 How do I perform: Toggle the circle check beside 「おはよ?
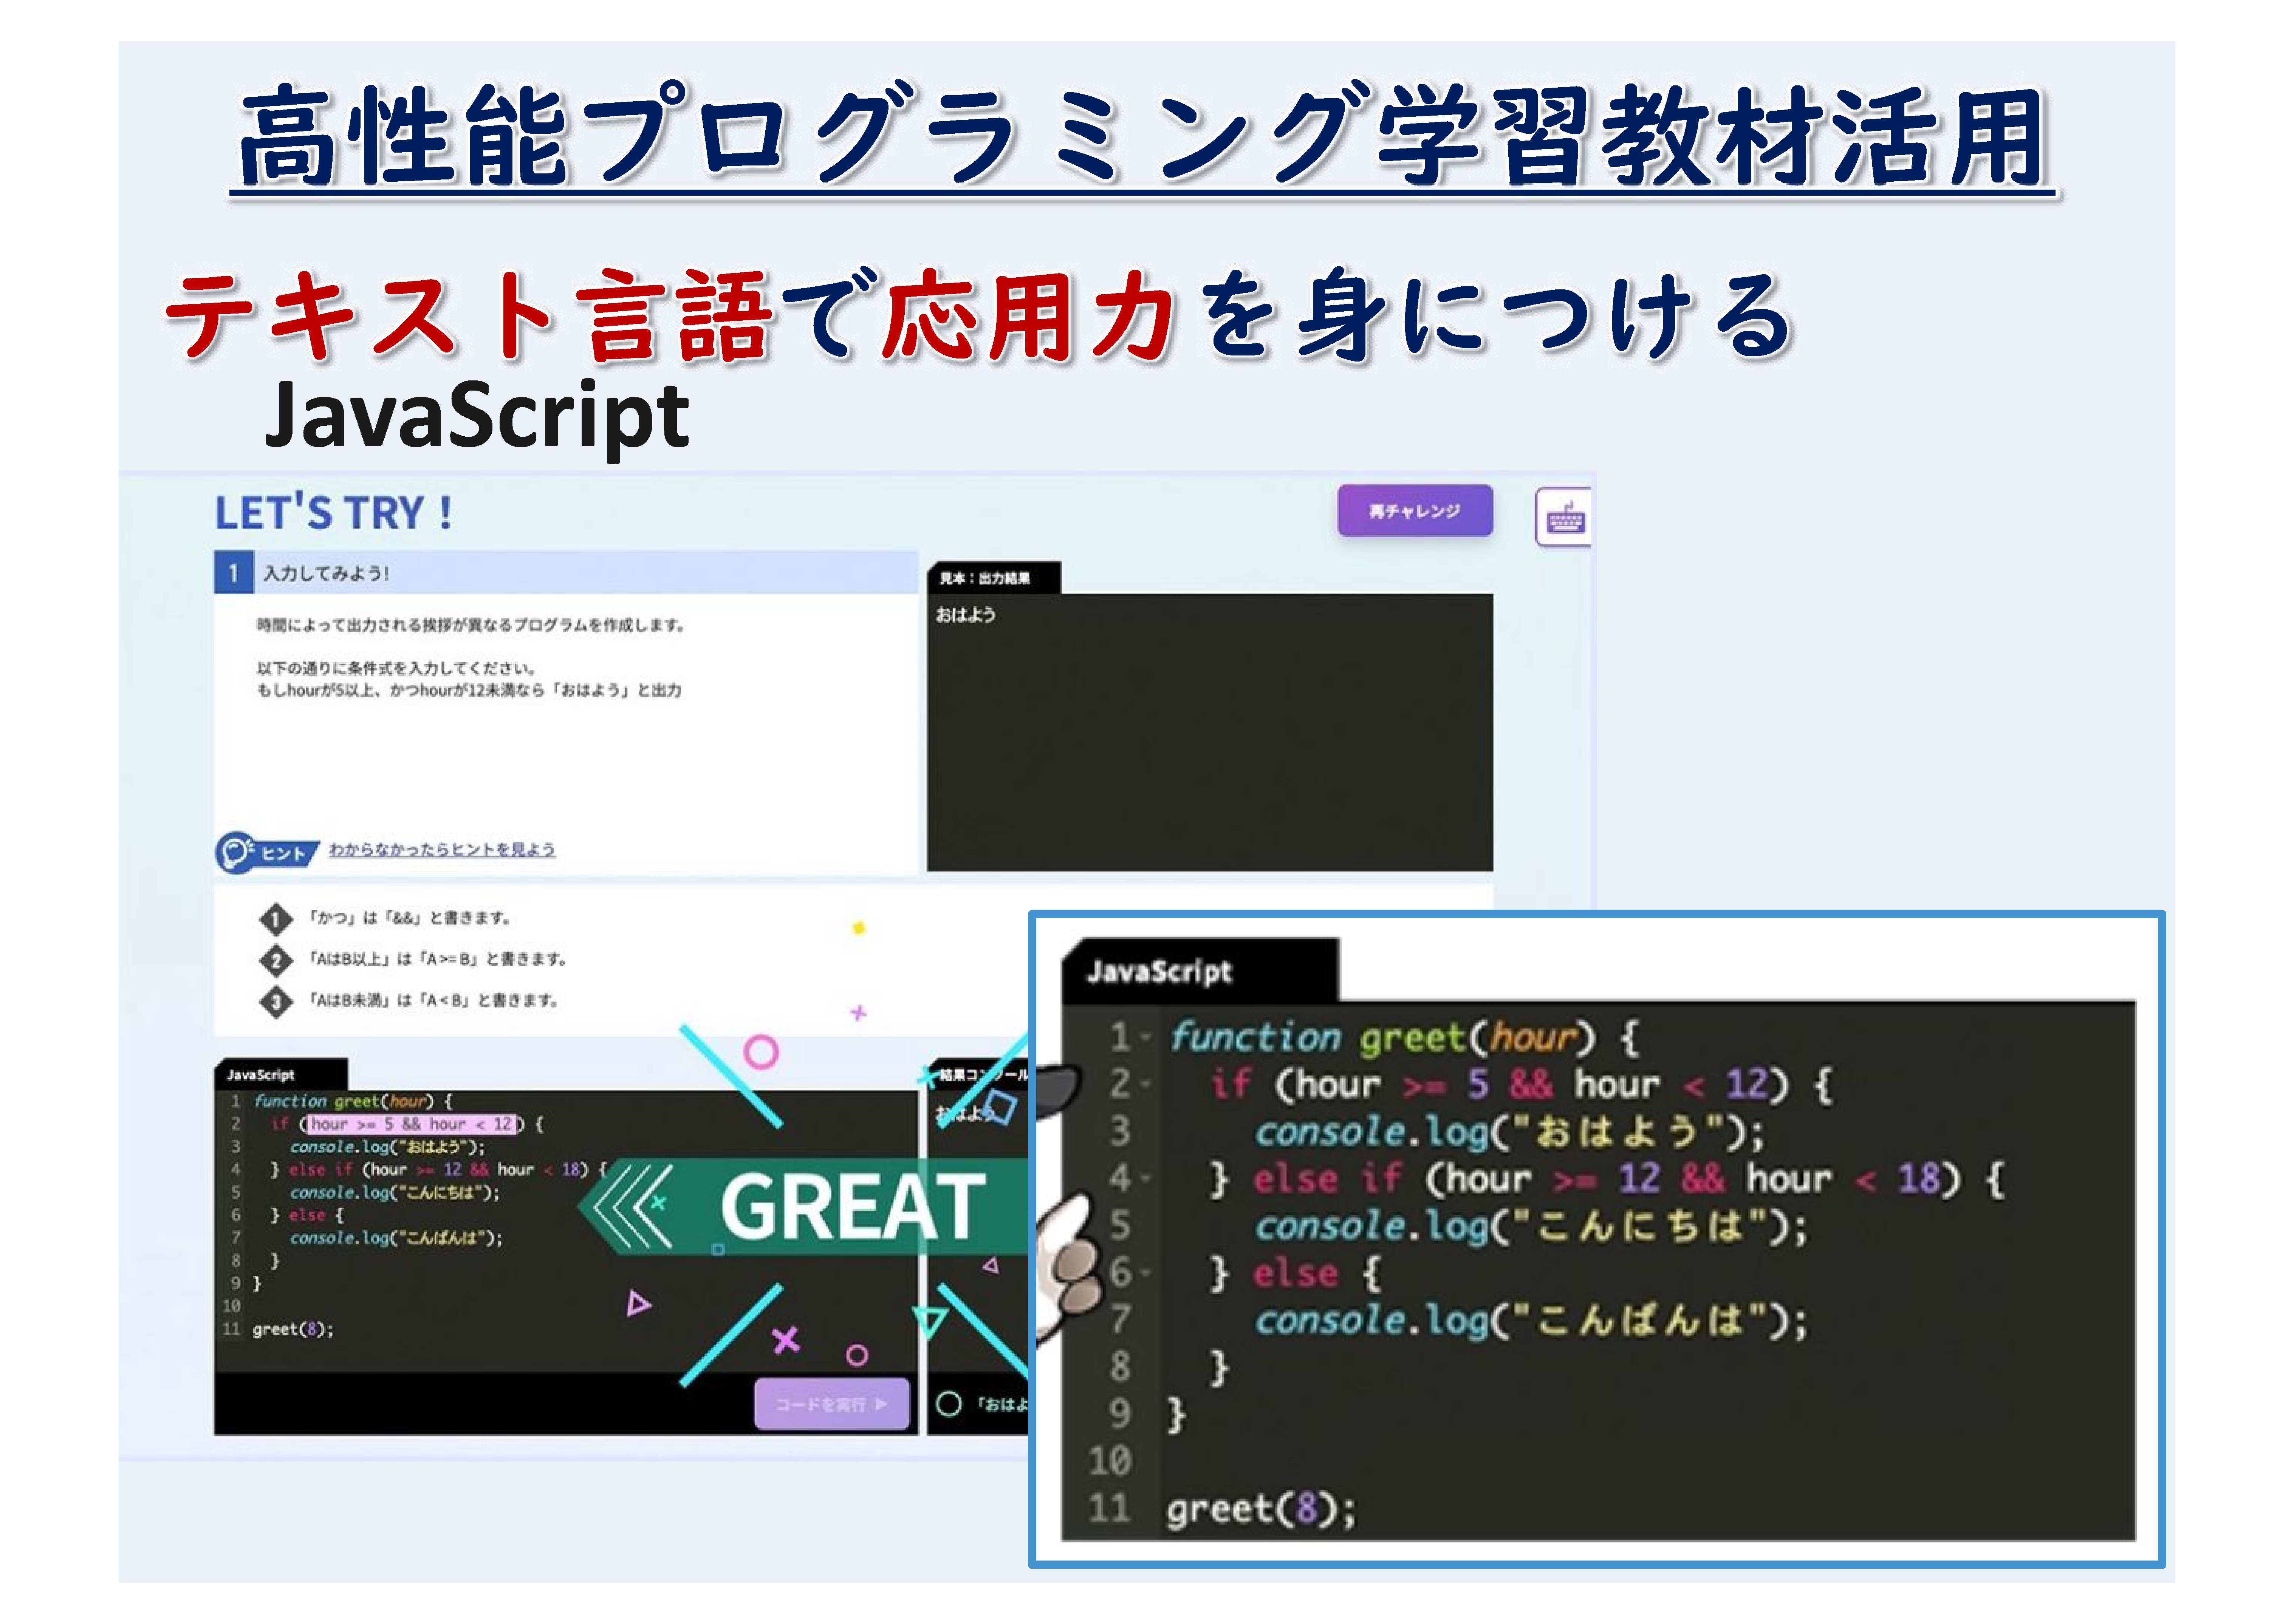[x=949, y=1404]
